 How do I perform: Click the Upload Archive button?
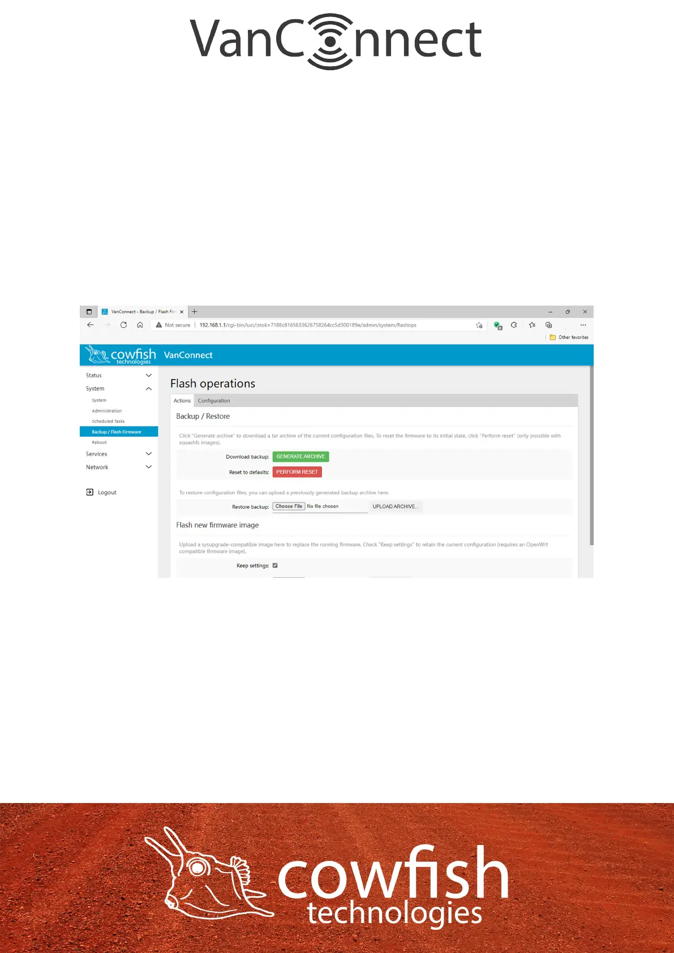coord(396,506)
